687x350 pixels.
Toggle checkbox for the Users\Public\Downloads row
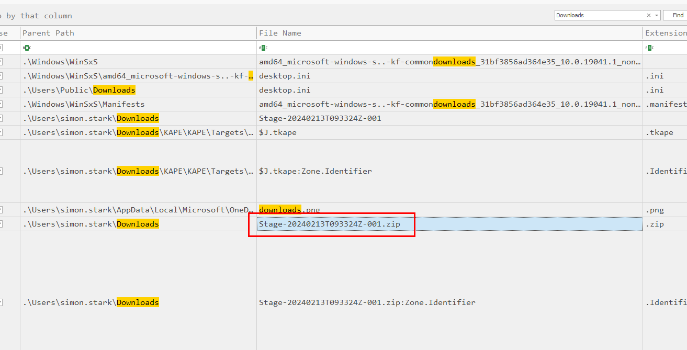tap(2, 90)
